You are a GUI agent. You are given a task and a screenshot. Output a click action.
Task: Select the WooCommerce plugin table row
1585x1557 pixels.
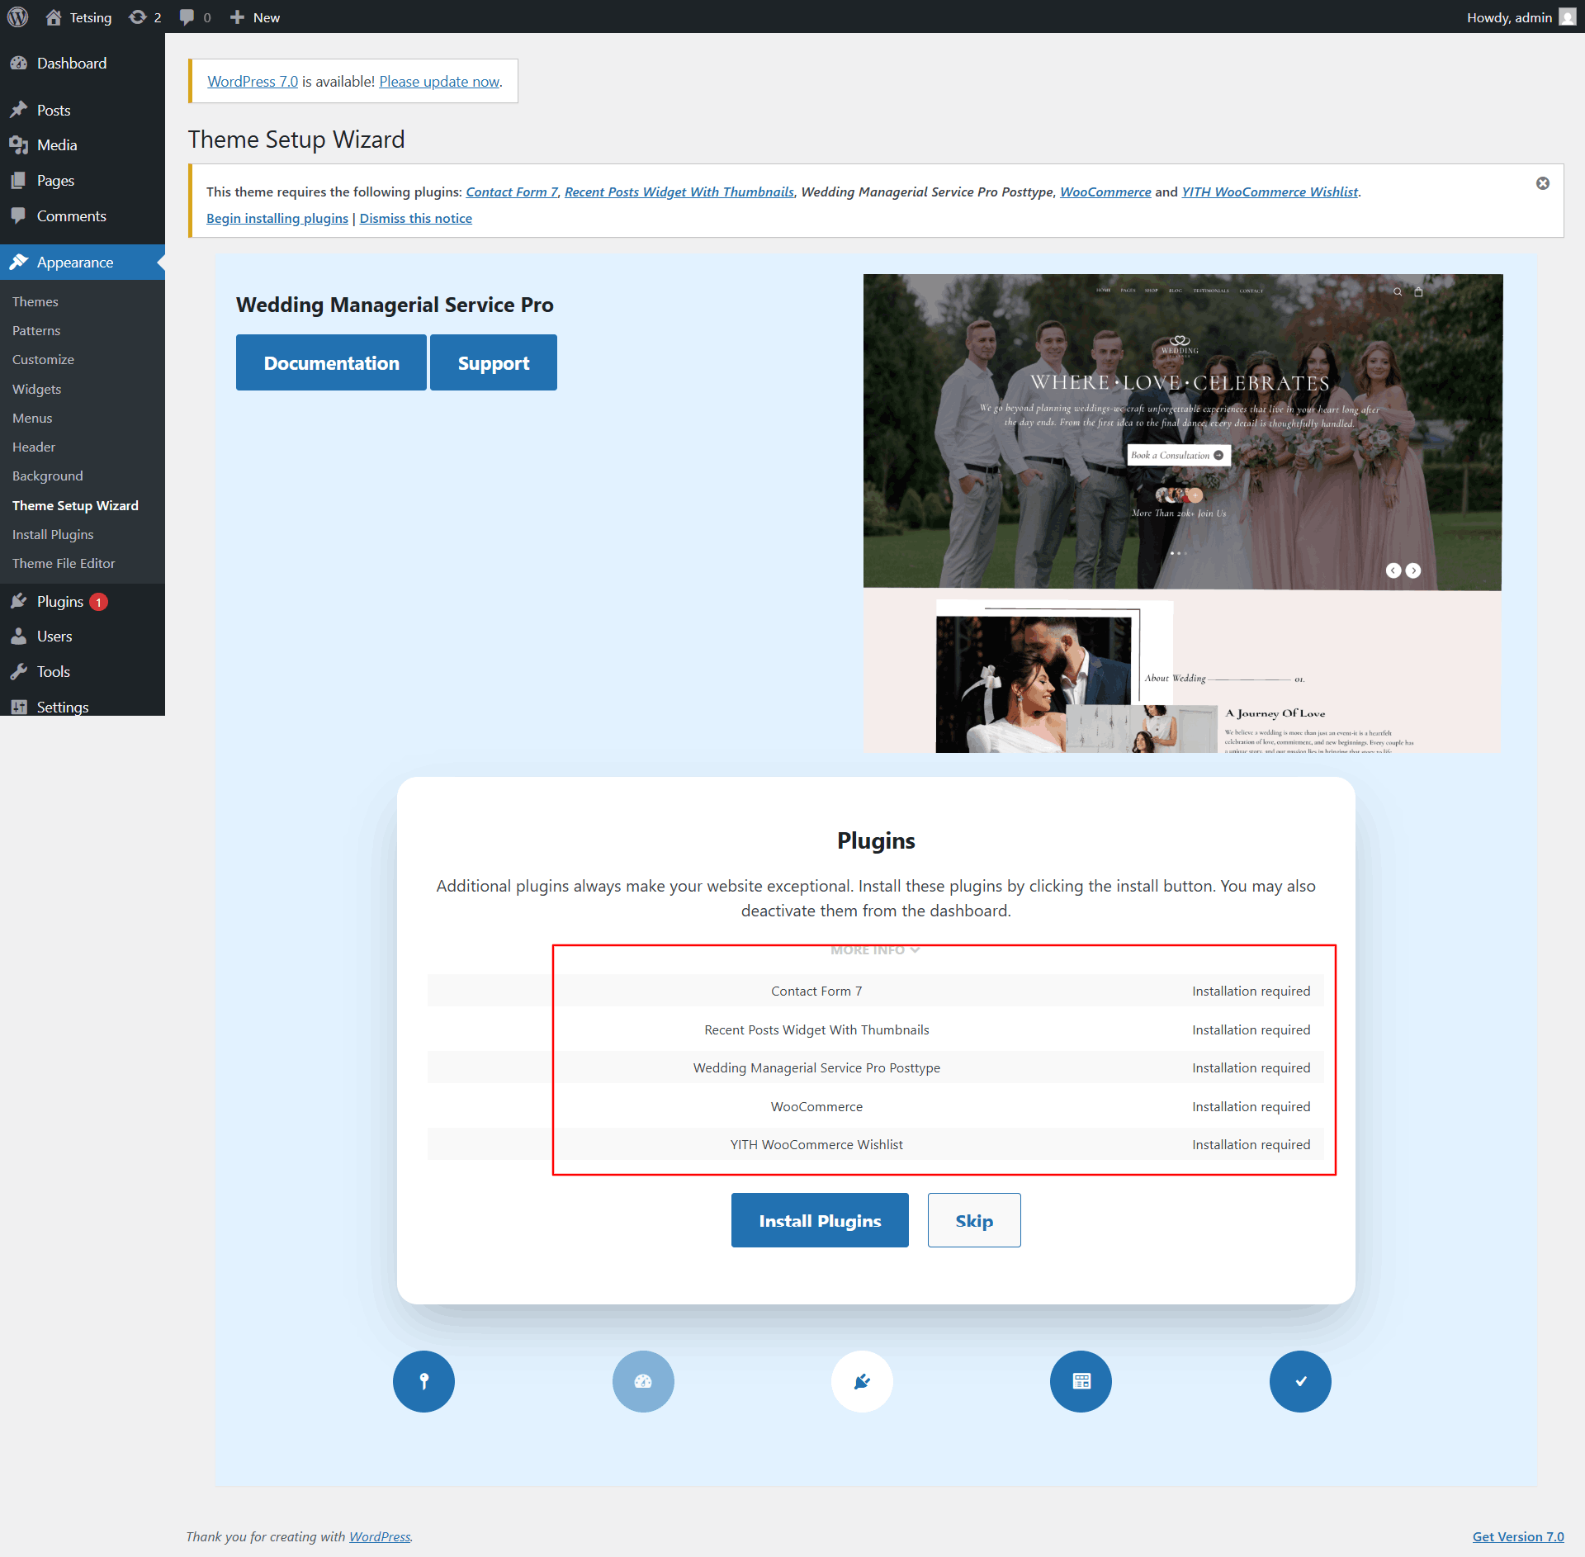tap(876, 1106)
